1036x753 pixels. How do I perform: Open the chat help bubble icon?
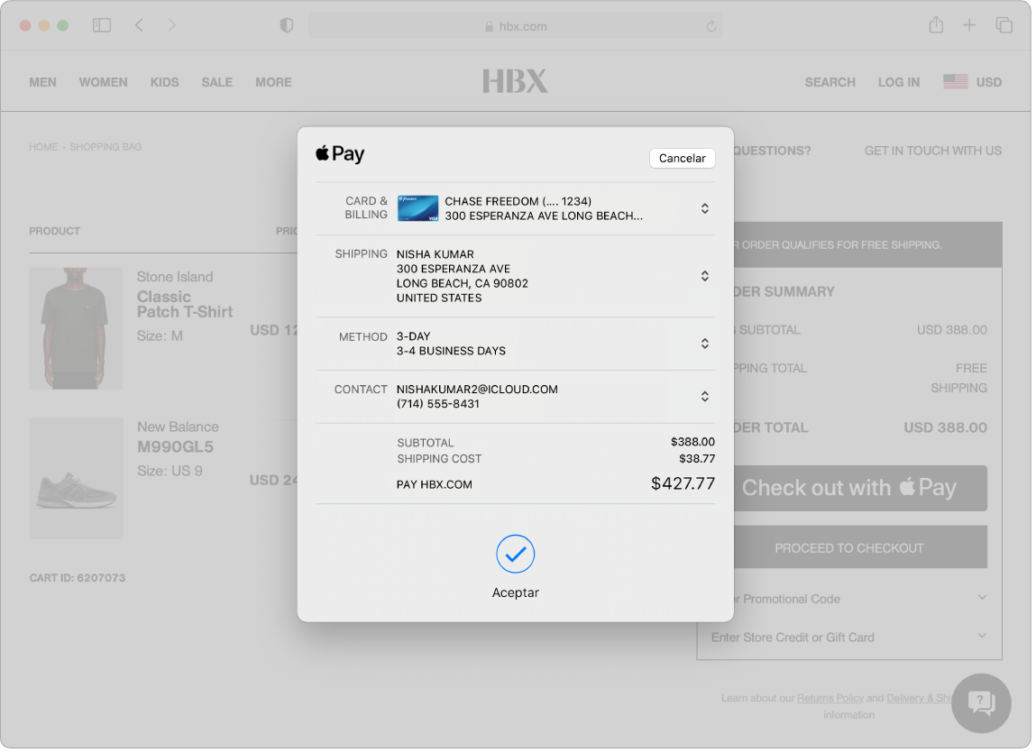(981, 703)
